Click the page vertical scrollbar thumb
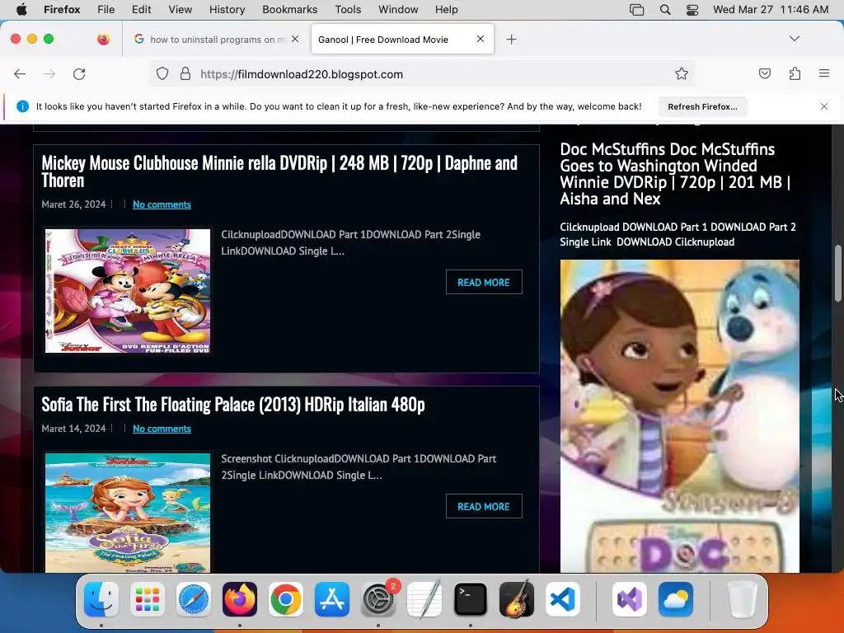This screenshot has height=633, width=844. [x=837, y=273]
